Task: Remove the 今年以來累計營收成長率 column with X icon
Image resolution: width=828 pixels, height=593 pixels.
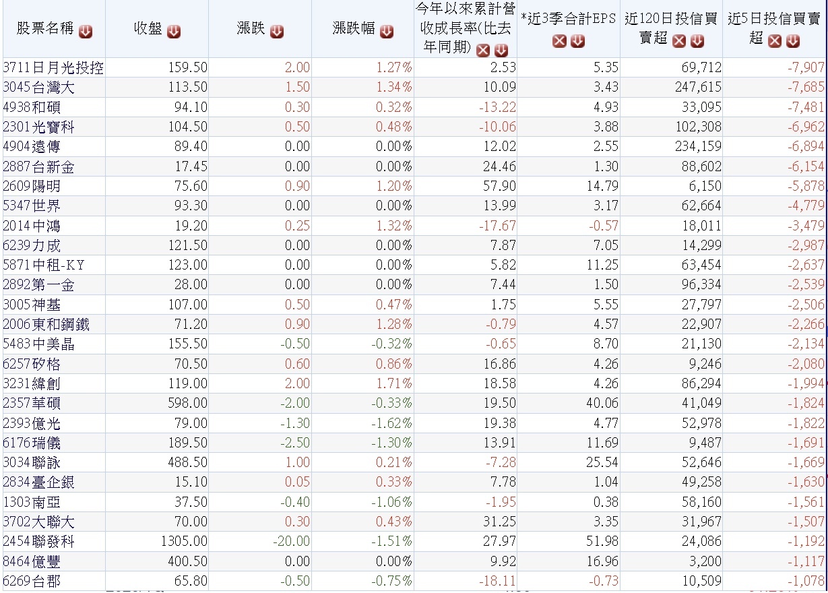Action: point(483,51)
